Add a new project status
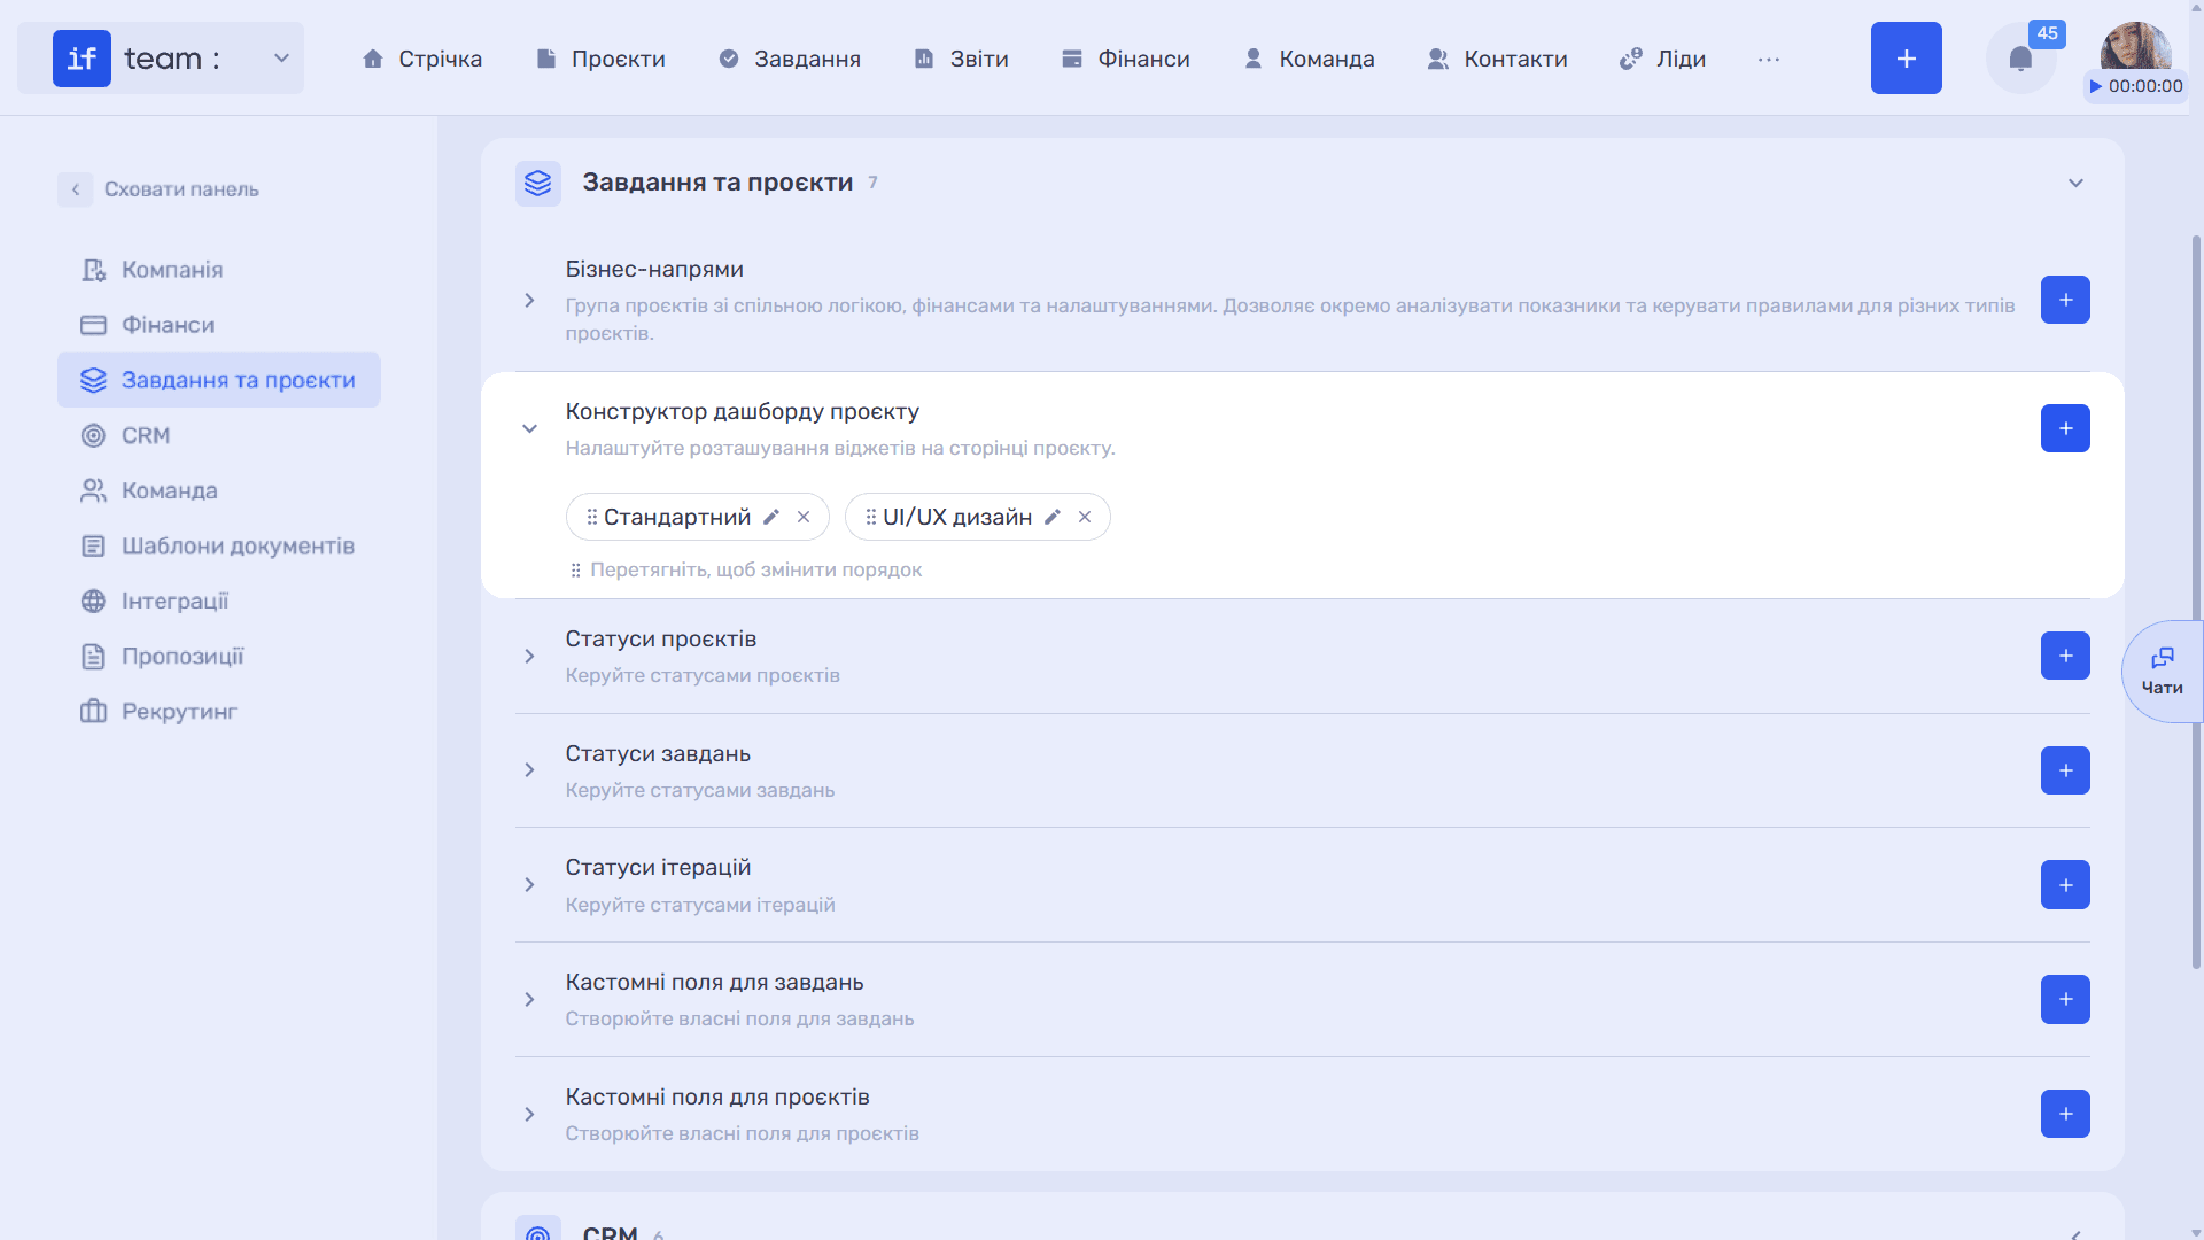Image resolution: width=2204 pixels, height=1240 pixels. point(2065,656)
